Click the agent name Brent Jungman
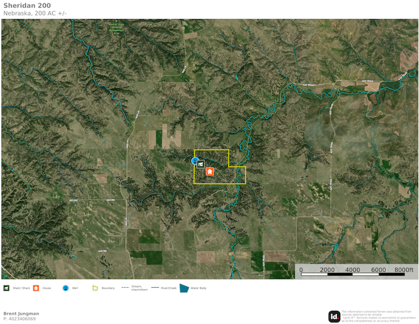This screenshot has width=419, height=324. 21,314
